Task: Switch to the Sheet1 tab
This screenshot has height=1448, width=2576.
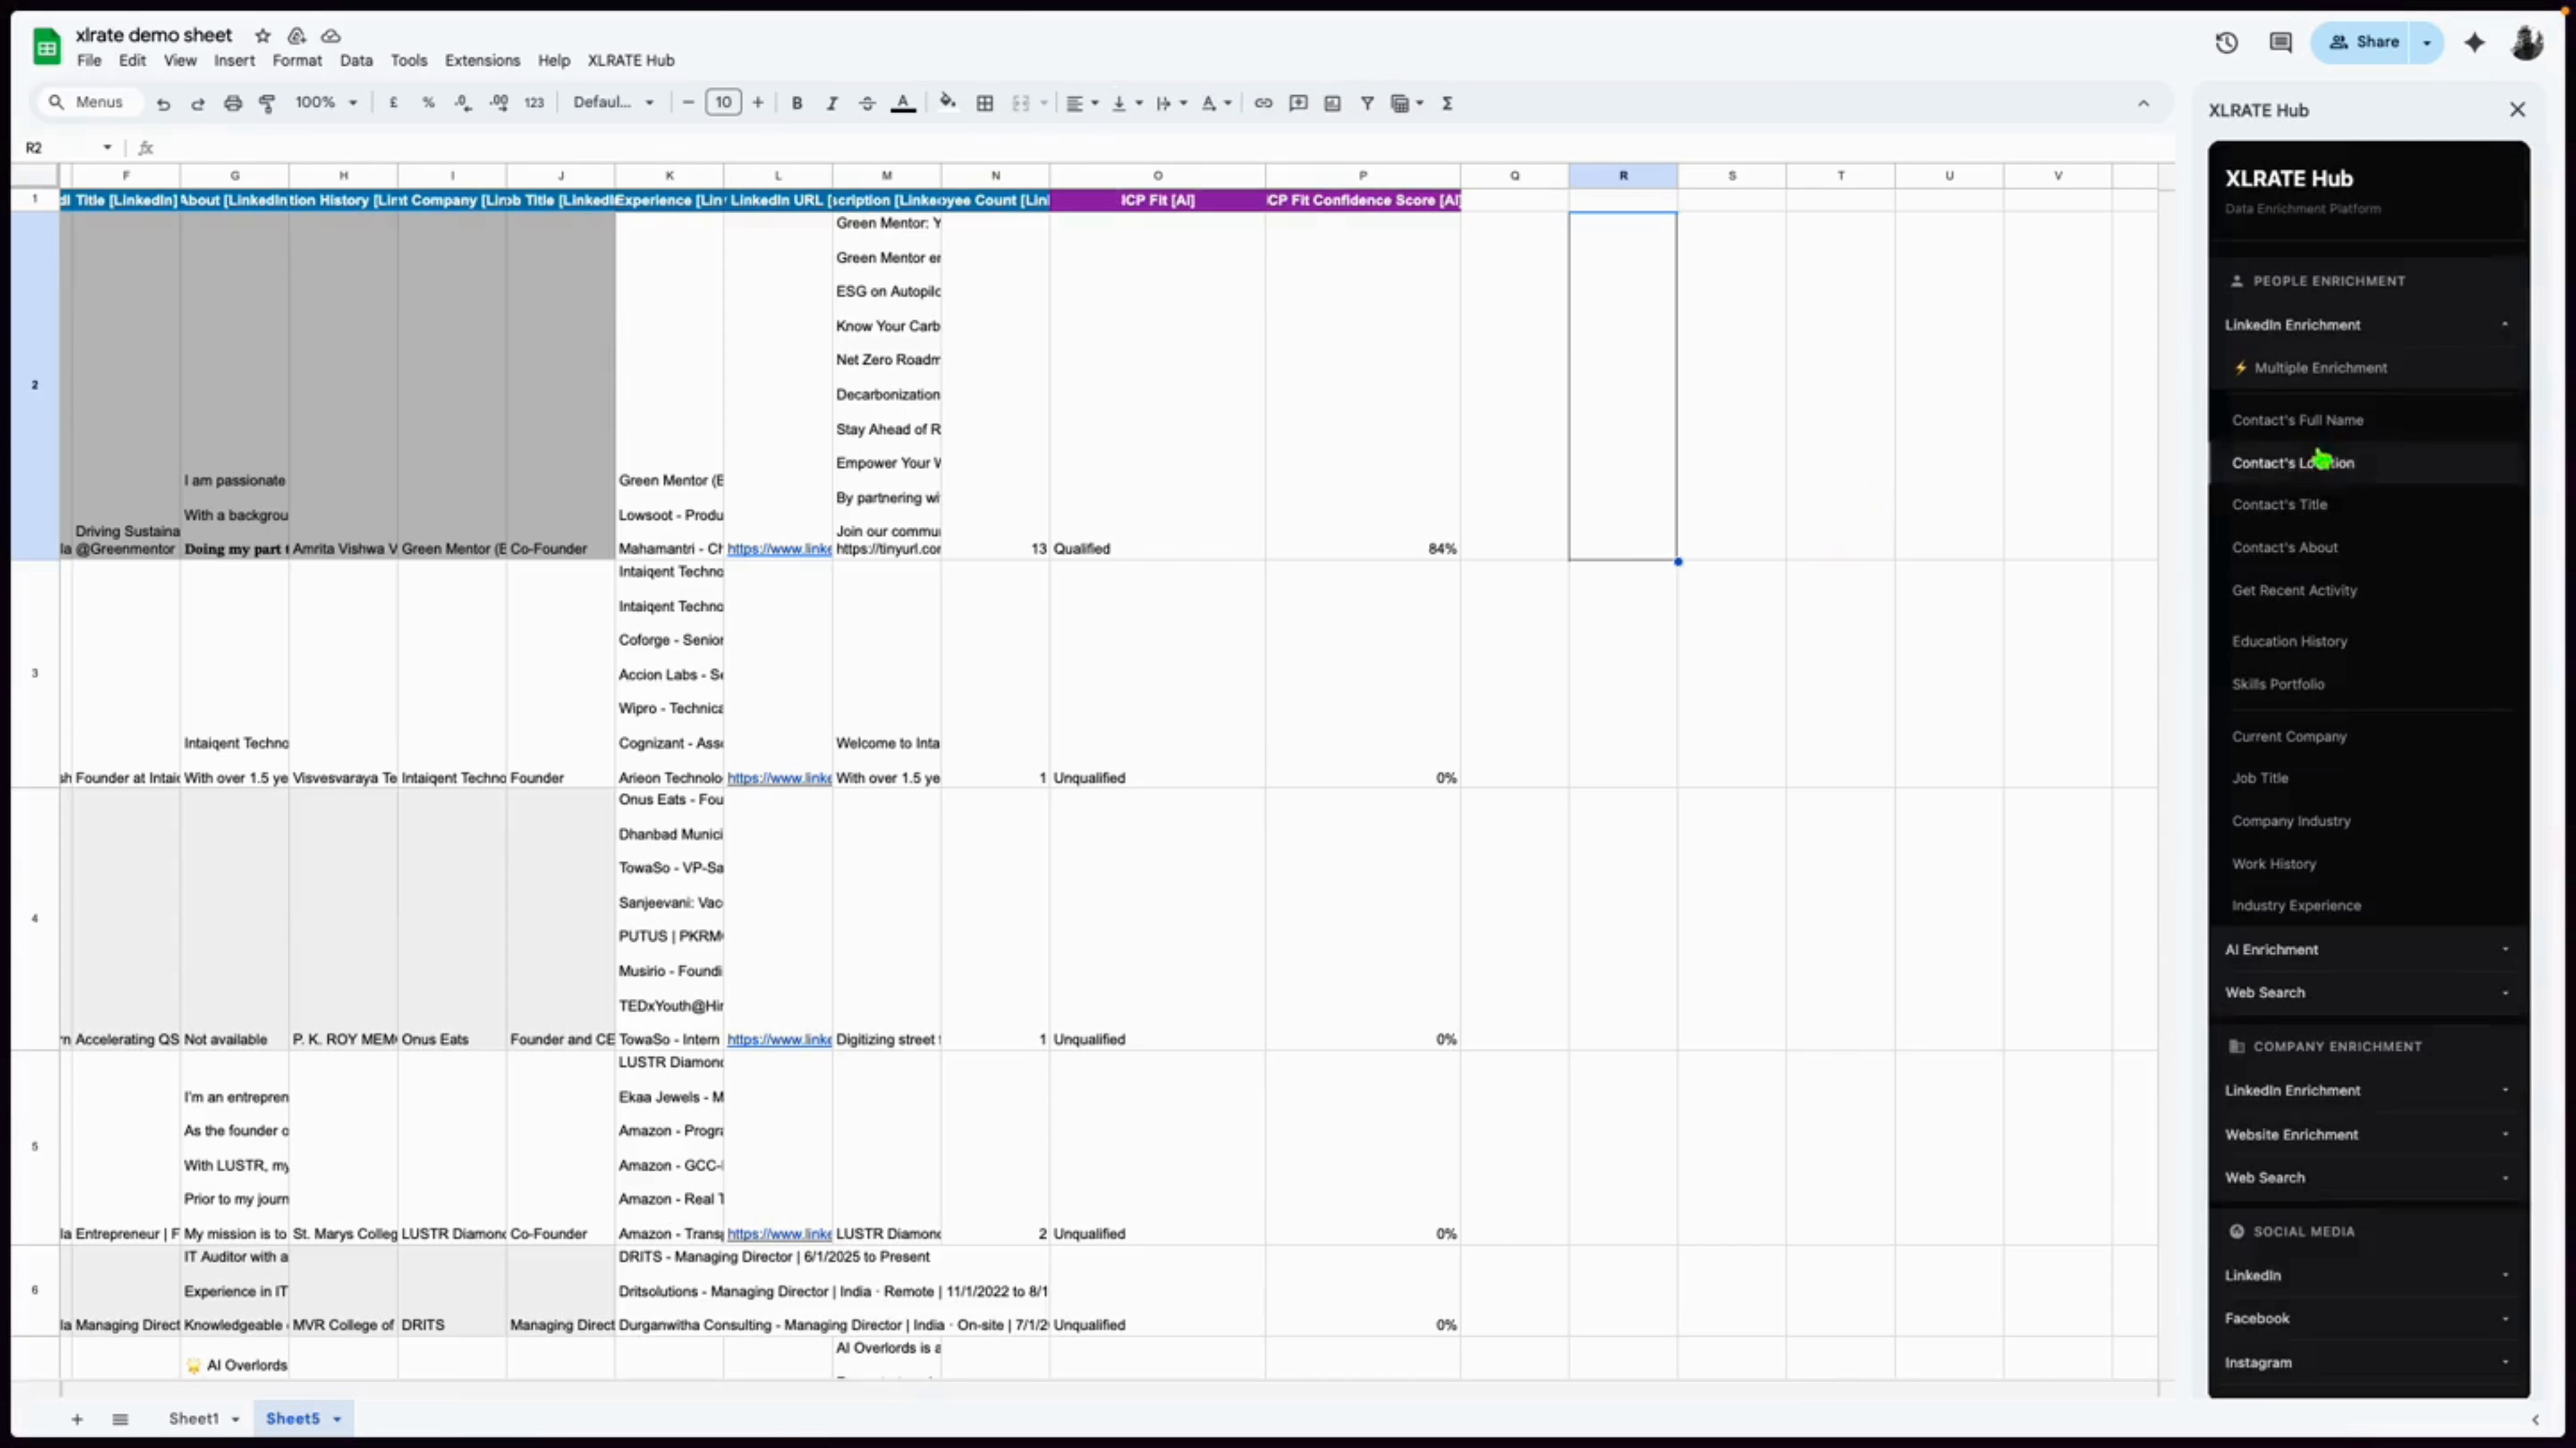Action: pos(196,1418)
